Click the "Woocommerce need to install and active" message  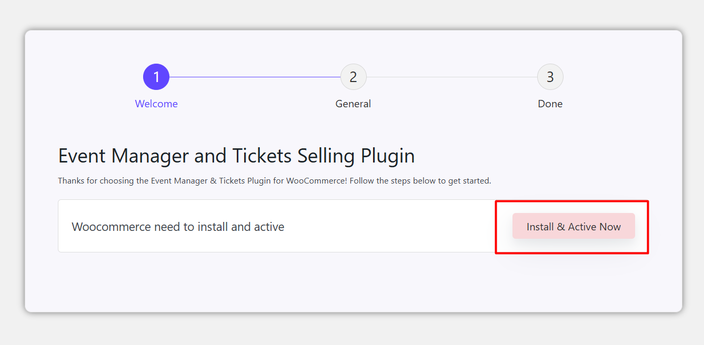point(178,227)
